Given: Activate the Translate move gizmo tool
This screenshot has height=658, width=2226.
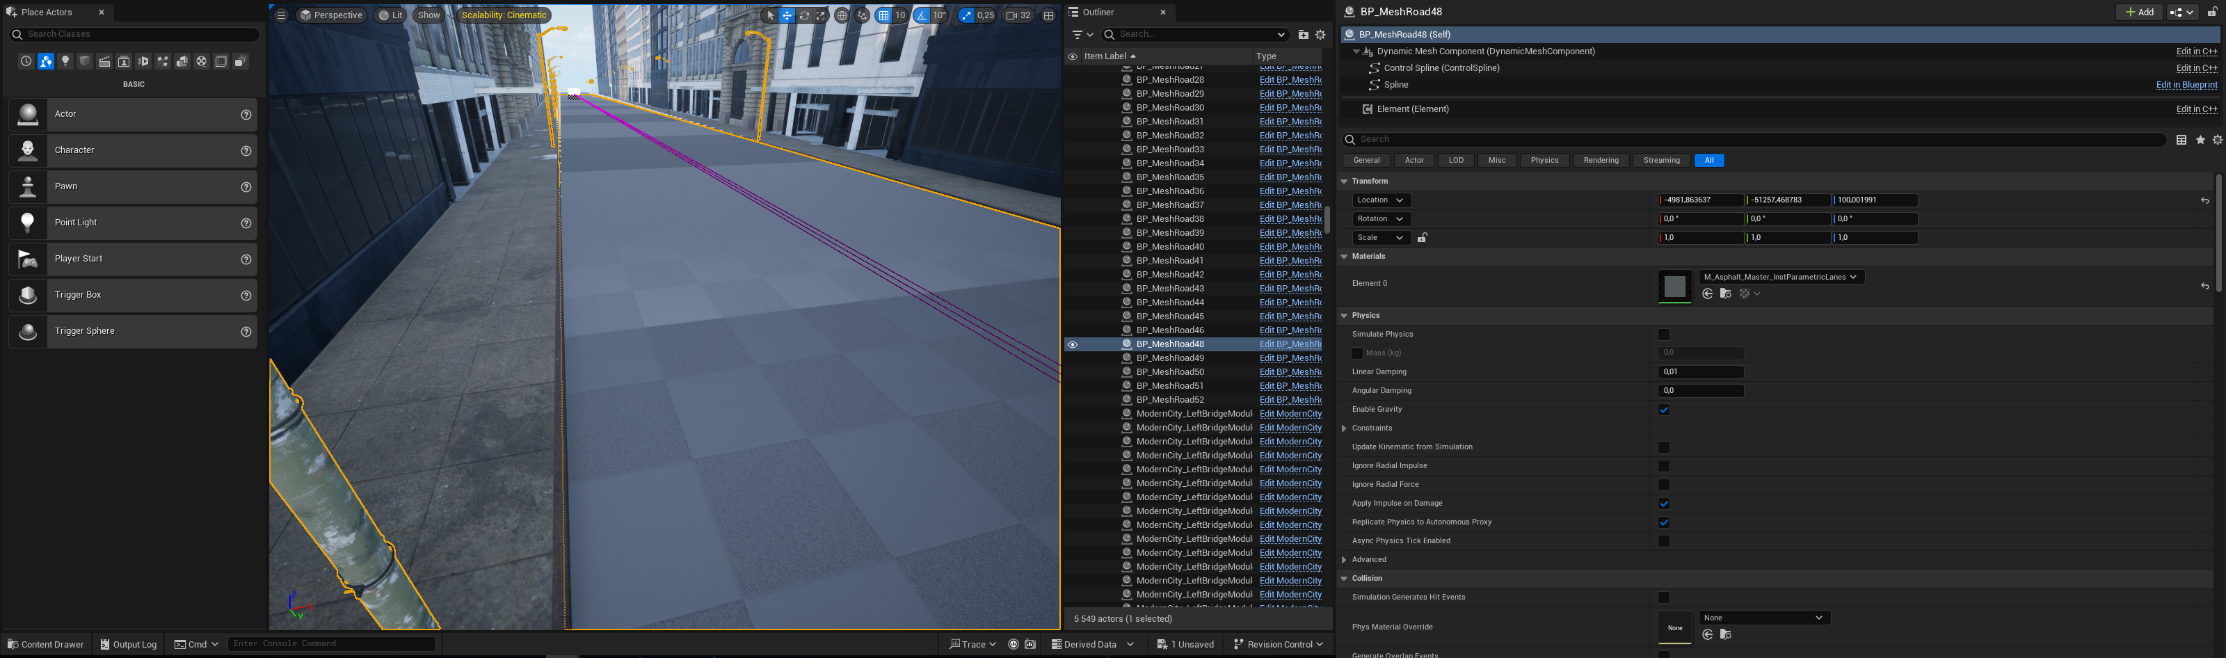Looking at the screenshot, I should tap(787, 15).
